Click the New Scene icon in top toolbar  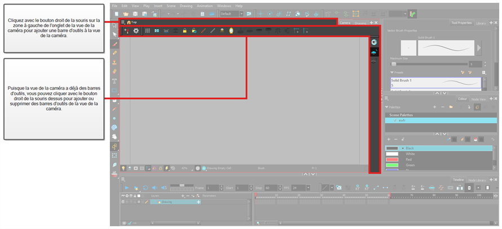[117, 14]
